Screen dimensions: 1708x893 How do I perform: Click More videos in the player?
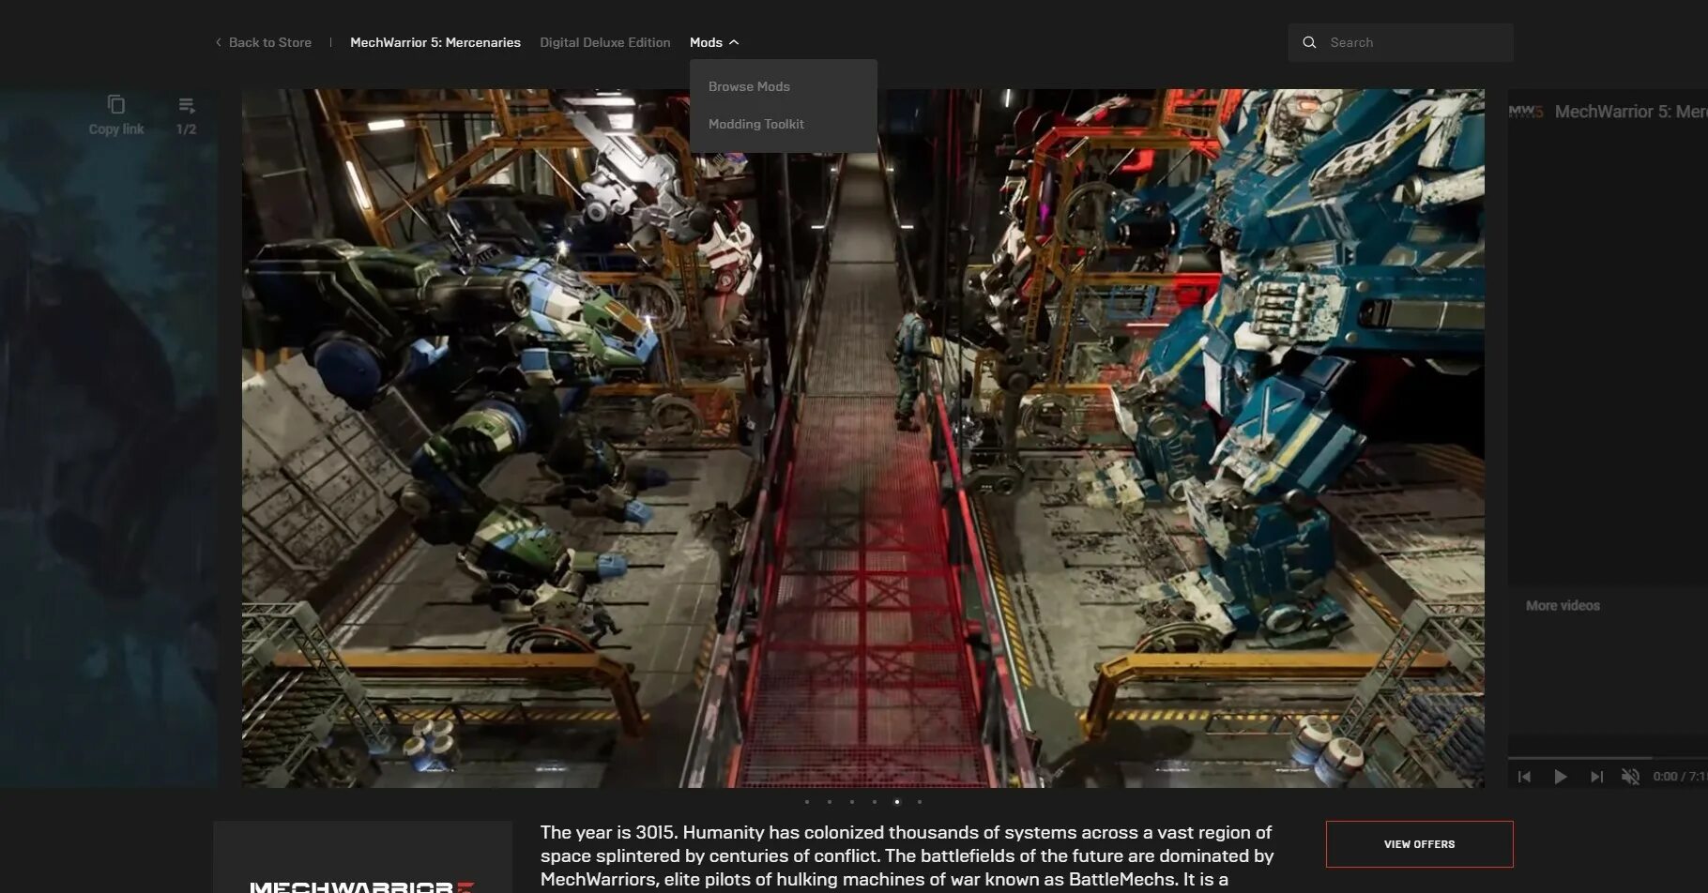coord(1563,606)
